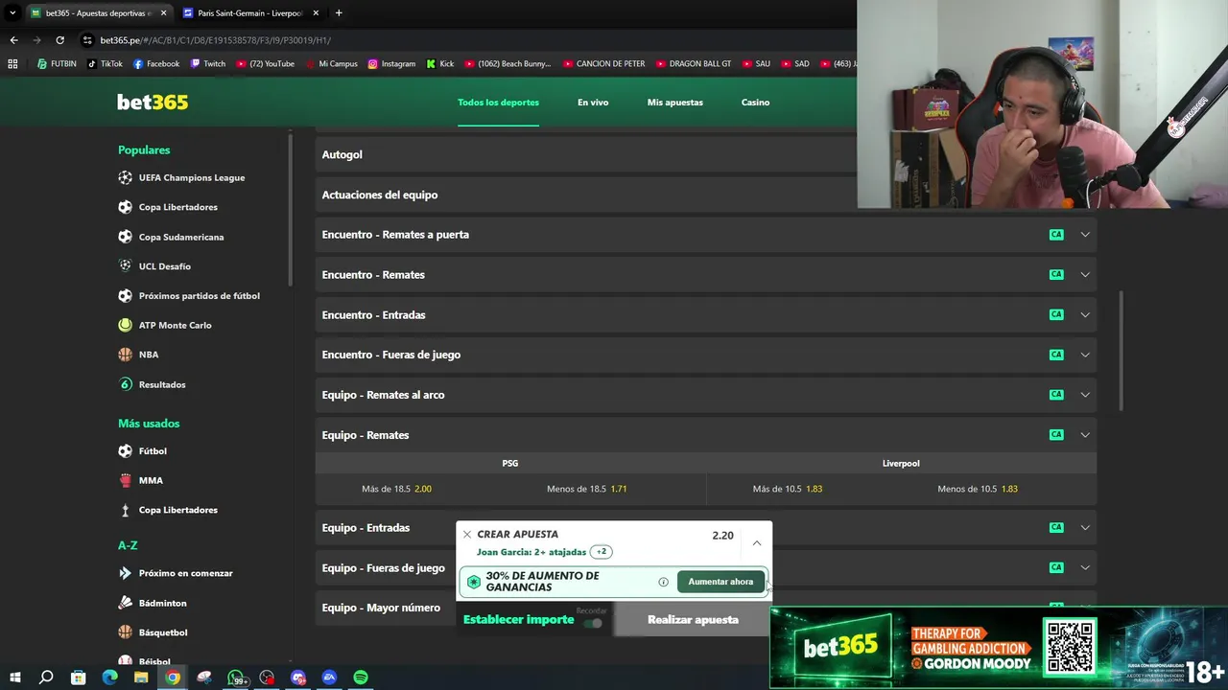Expand the Encuentro - Remates market
1228x690 pixels.
pos(705,275)
